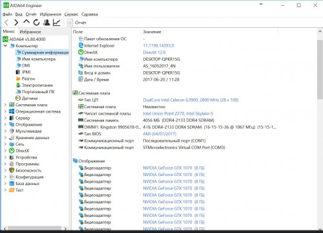Click the Программы tree icon
The width and height of the screenshot is (323, 233).
12,164
